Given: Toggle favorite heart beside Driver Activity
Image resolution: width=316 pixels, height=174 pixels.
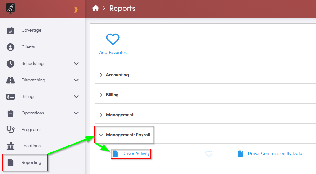Looking at the screenshot, I should point(209,154).
